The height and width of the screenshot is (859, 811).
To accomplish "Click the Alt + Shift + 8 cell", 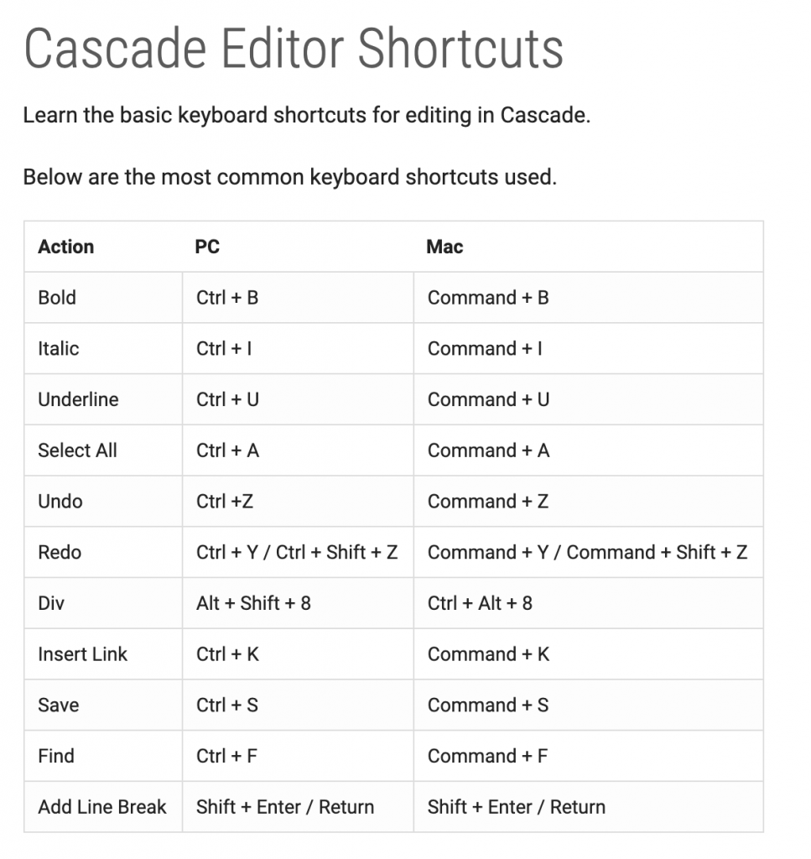I will click(x=298, y=603).
